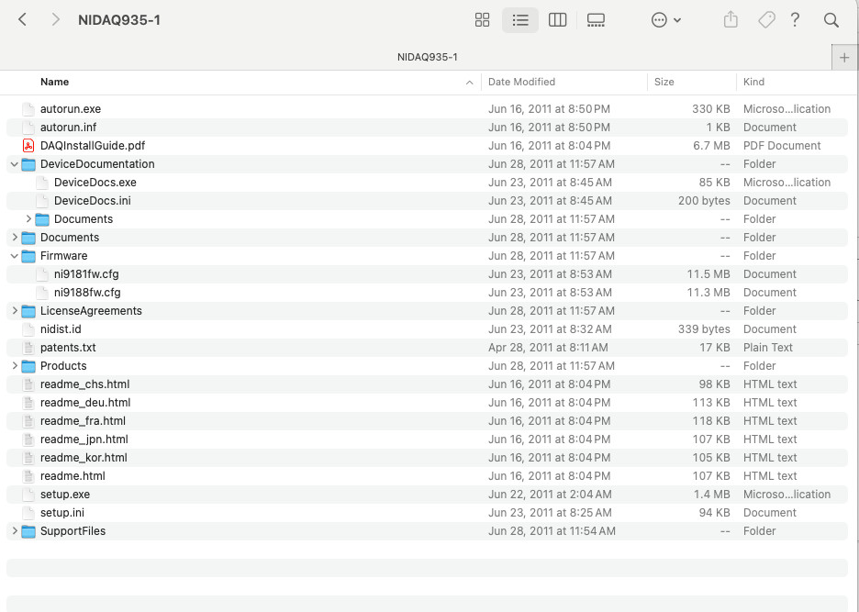Open the Search magnifier

[831, 20]
